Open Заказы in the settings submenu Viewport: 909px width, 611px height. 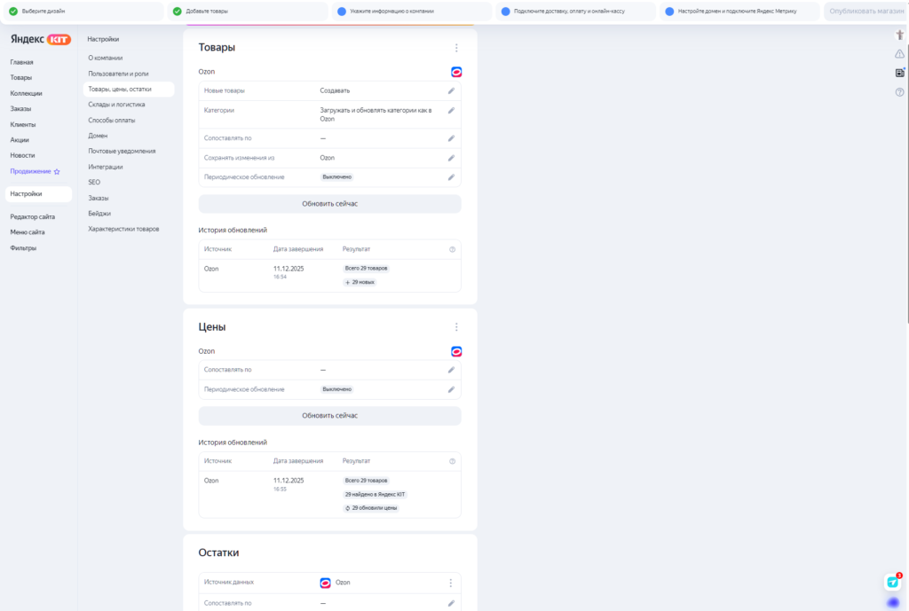tap(99, 198)
